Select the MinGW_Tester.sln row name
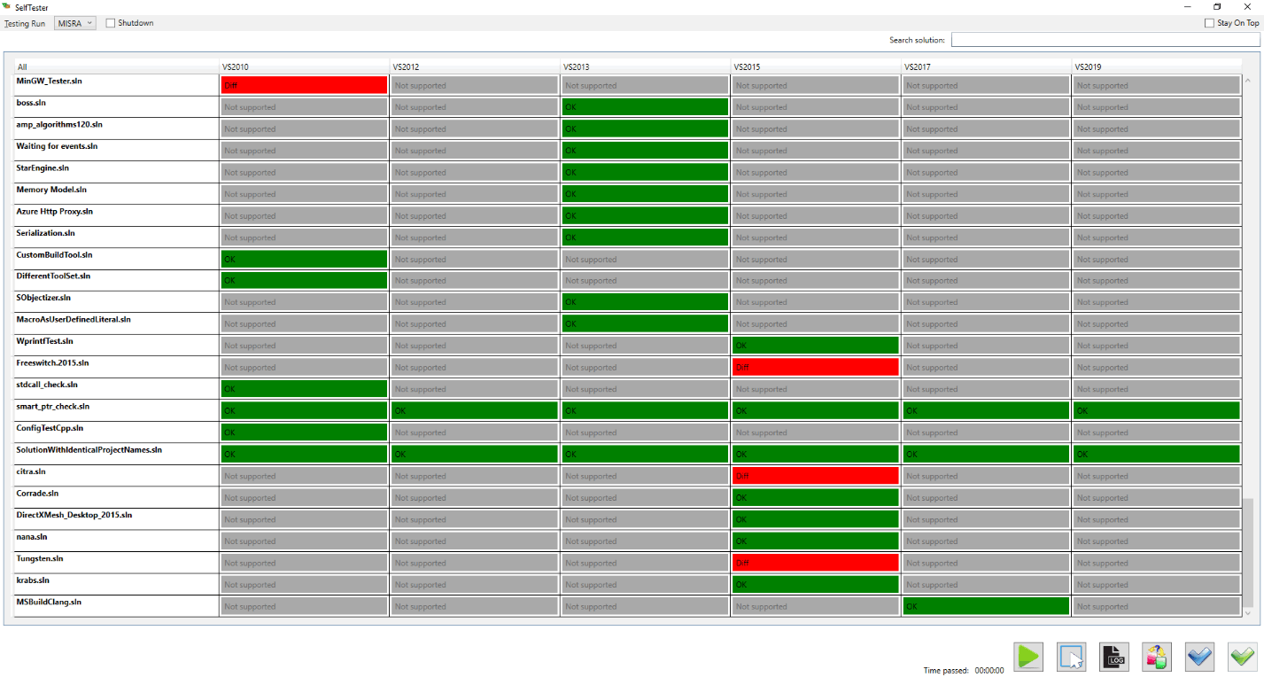This screenshot has height=685, width=1264. tap(50, 81)
